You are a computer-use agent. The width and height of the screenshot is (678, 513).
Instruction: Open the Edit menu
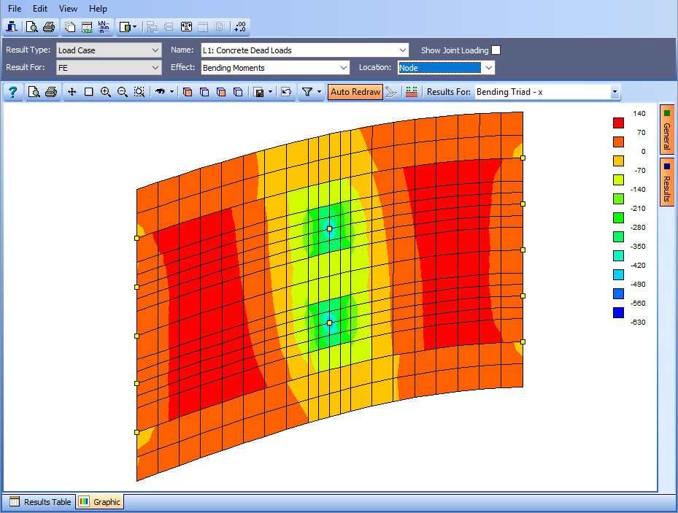[40, 9]
